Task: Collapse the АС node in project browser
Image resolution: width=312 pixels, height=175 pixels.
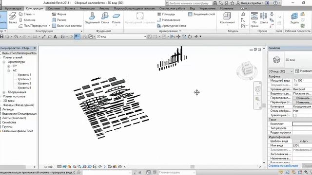Action: click(x=9, y=70)
